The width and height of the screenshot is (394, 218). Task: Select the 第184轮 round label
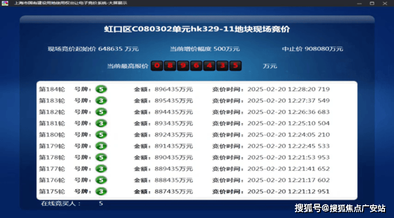52,89
